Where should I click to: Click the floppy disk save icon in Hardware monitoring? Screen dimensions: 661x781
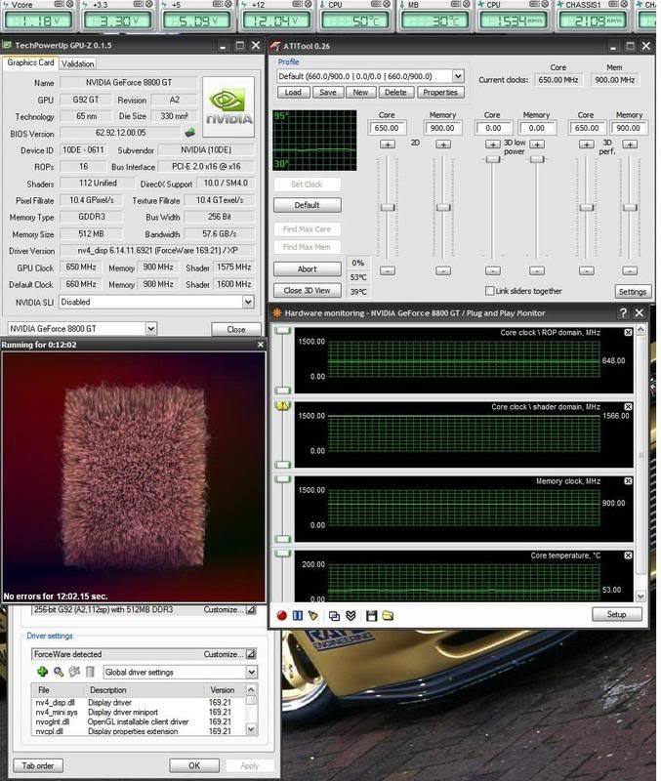click(x=371, y=615)
